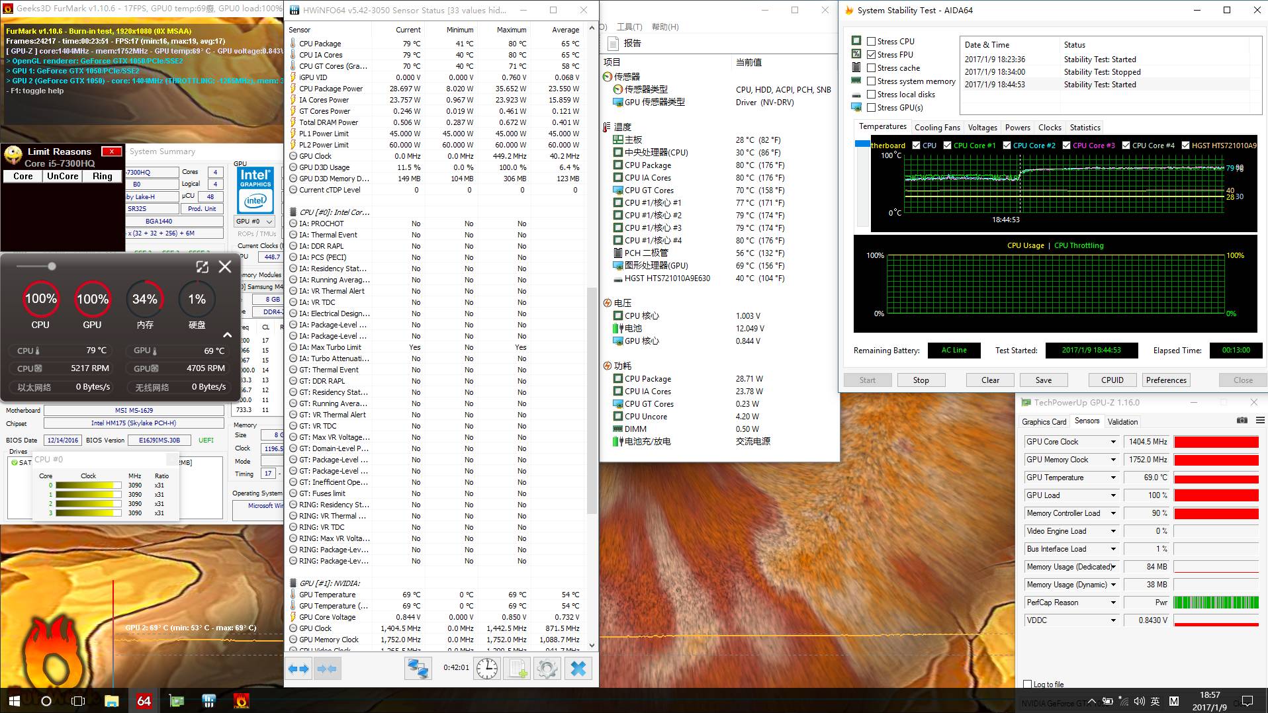Viewport: 1268px width, 713px height.
Task: Click expand icon in monitoring widget
Action: click(202, 267)
